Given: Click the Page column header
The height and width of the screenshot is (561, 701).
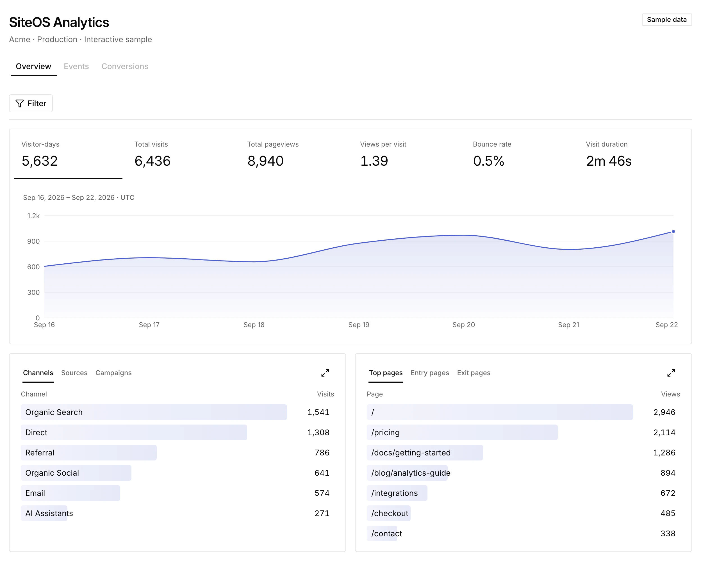Looking at the screenshot, I should coord(375,394).
